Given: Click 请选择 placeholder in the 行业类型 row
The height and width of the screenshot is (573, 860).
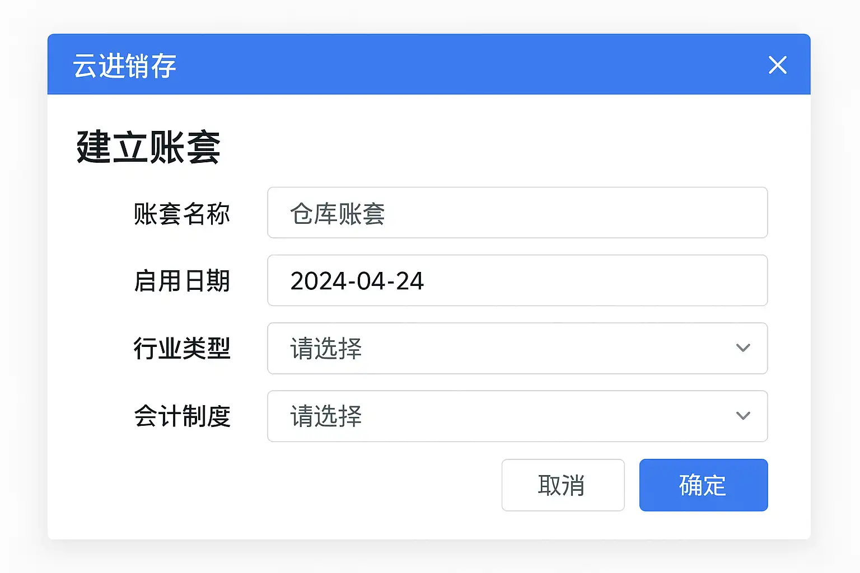Looking at the screenshot, I should (326, 349).
